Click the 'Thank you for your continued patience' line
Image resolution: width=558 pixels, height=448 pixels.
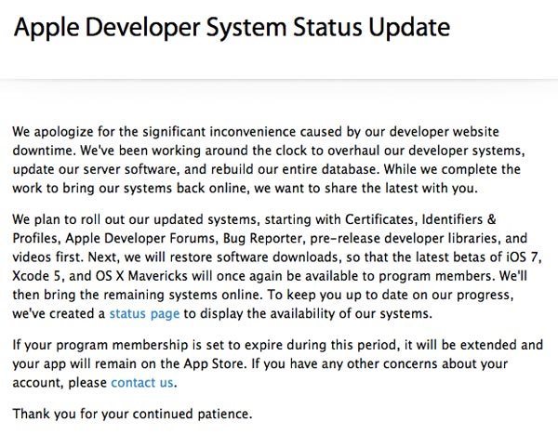[x=132, y=414]
